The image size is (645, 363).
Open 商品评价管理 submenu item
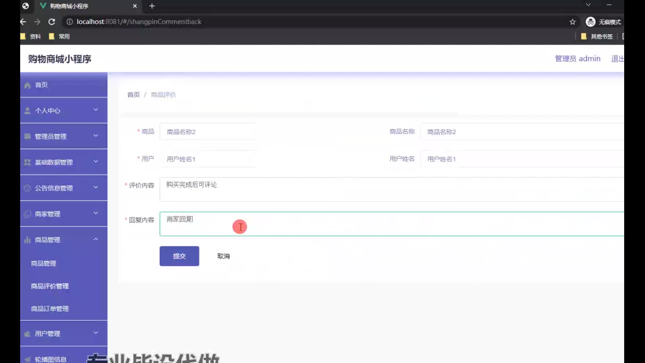coord(50,286)
